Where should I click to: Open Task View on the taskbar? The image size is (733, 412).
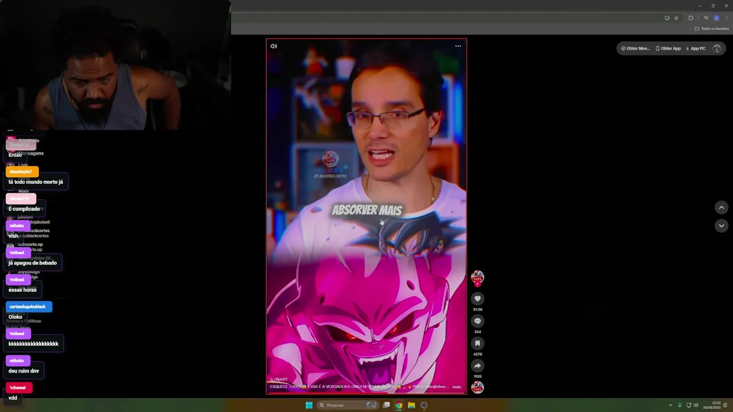coord(387,405)
